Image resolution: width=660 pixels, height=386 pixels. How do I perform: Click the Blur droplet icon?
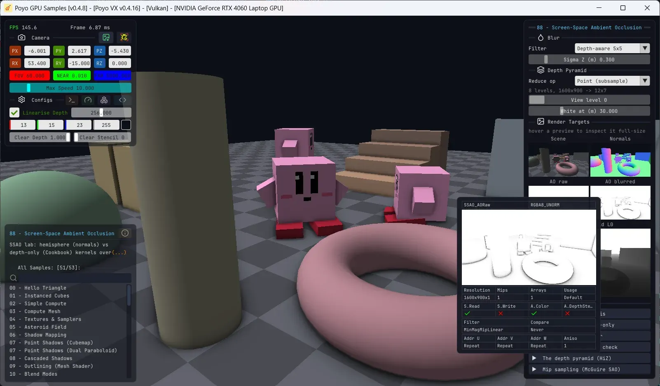click(x=541, y=37)
